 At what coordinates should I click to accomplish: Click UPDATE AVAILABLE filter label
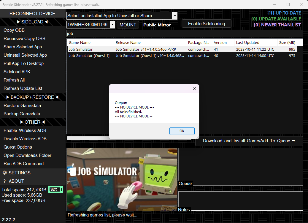point(276,19)
